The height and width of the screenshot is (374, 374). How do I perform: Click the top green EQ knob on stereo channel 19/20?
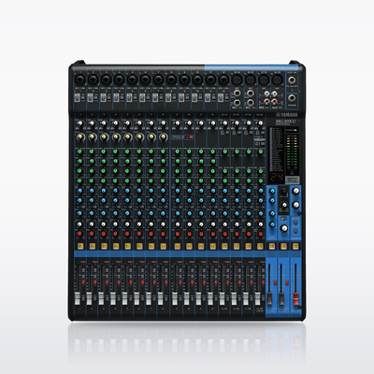(261, 151)
